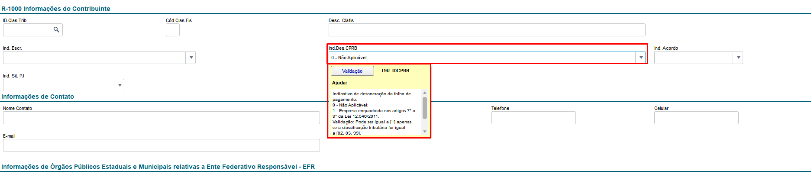Click the help text scrollbar thumb
Screen dimensions: 811x174
point(425,108)
